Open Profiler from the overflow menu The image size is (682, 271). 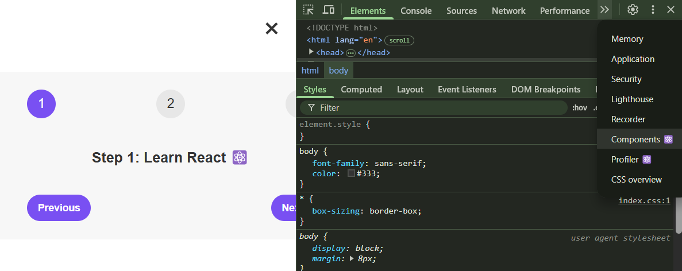(625, 160)
